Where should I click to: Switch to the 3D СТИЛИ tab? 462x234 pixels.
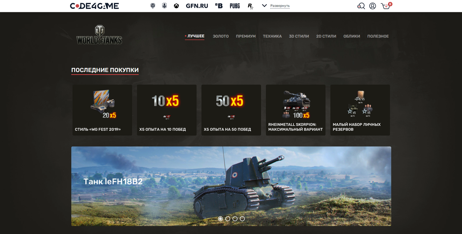299,36
